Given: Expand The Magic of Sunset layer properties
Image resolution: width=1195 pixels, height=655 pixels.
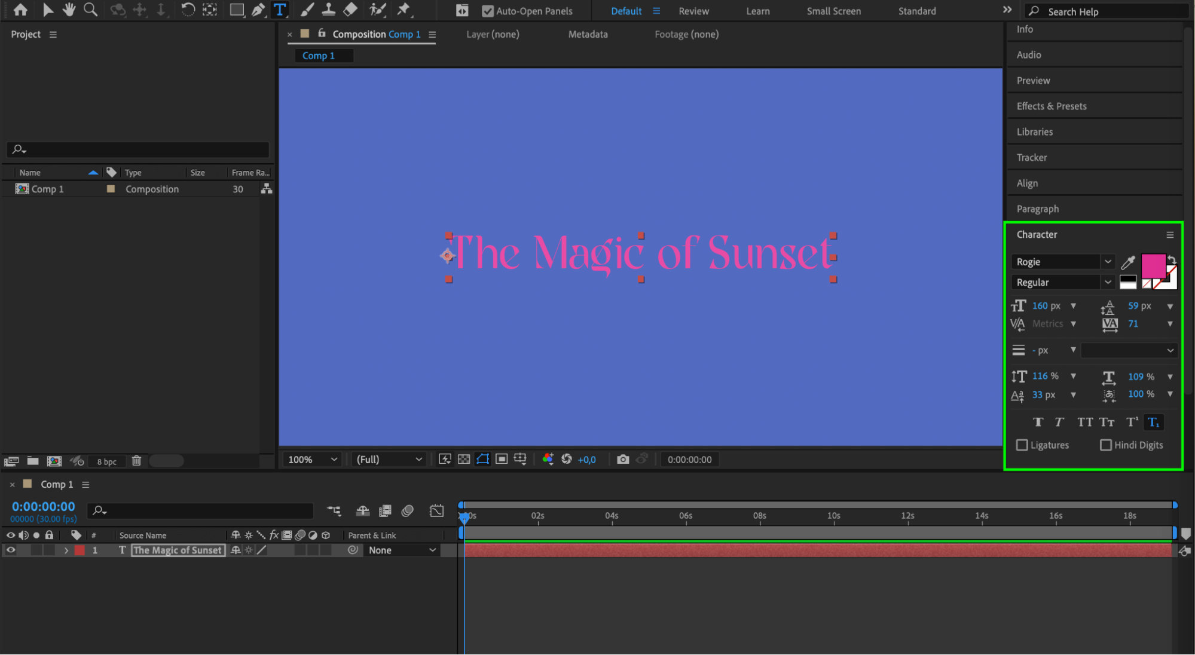Looking at the screenshot, I should coord(66,550).
